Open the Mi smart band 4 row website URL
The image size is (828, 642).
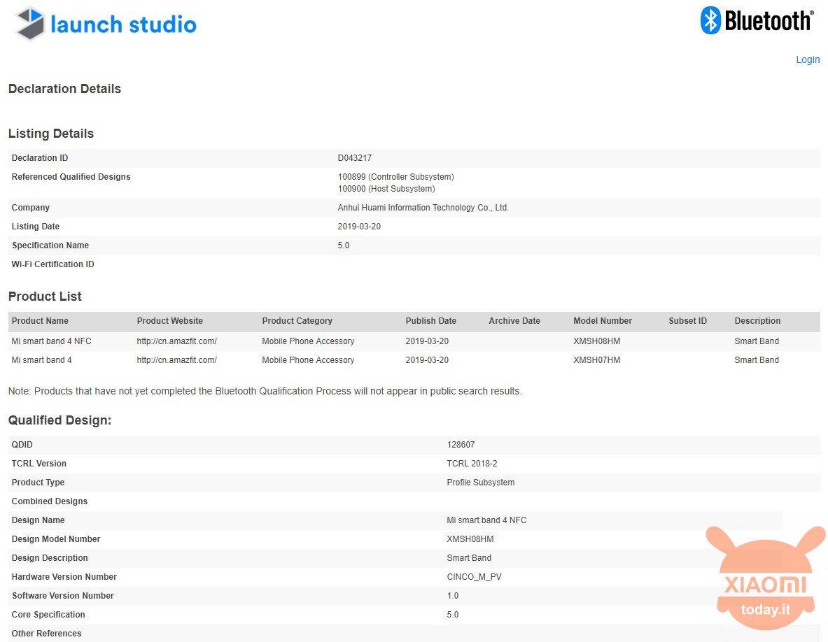(176, 360)
